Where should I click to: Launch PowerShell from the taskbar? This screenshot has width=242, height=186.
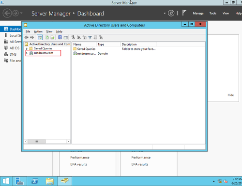coord(34,181)
